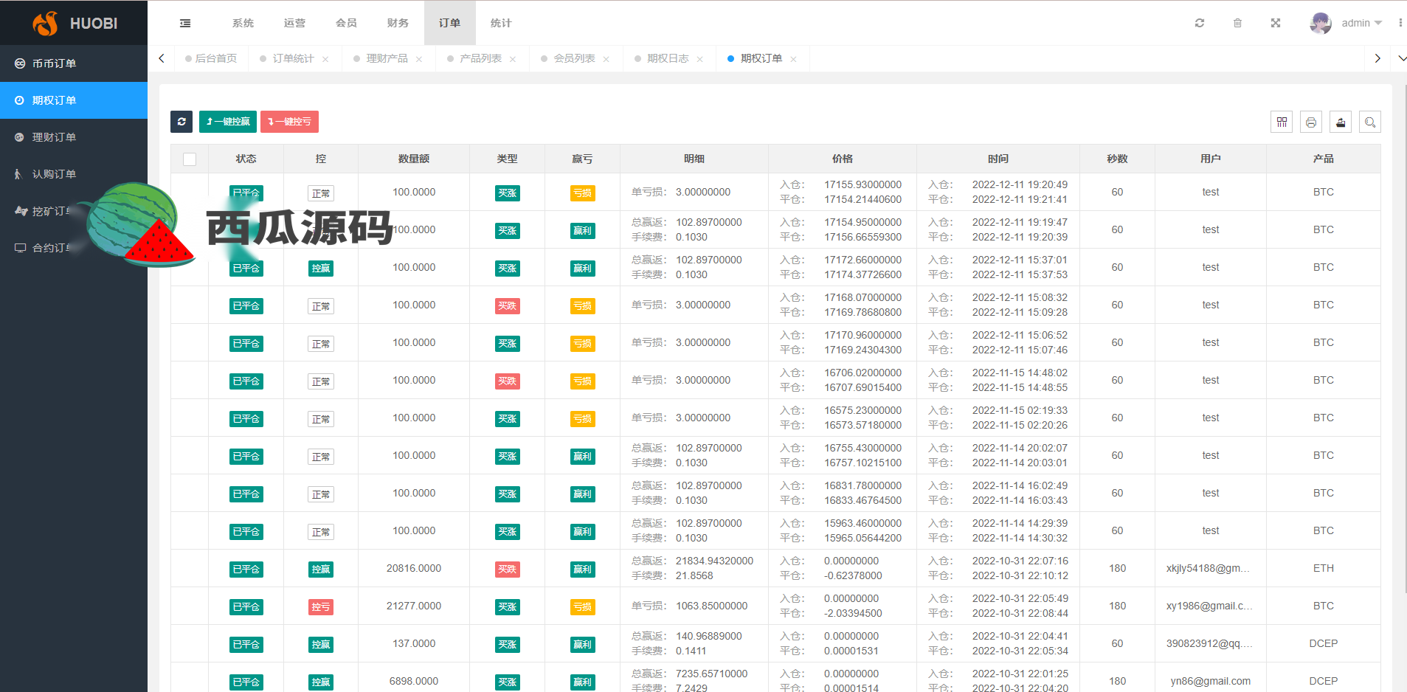The width and height of the screenshot is (1407, 692).
Task: Click 已平仓 status in the 2022-11-15 14:48:02 row
Action: [246, 381]
